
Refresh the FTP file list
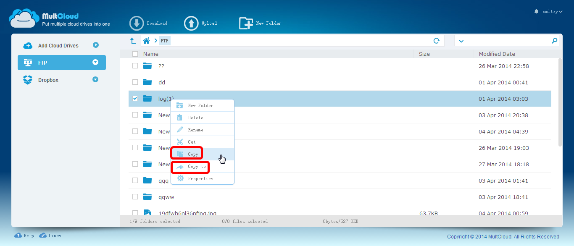pyautogui.click(x=437, y=41)
